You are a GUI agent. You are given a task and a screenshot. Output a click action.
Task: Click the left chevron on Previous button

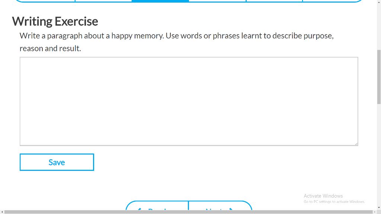point(140,209)
